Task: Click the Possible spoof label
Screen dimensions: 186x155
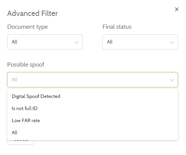Action: (26, 65)
